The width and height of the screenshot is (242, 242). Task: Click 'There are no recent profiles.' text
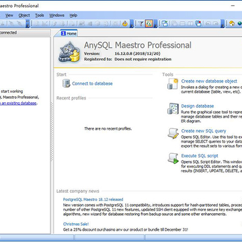tap(108, 128)
